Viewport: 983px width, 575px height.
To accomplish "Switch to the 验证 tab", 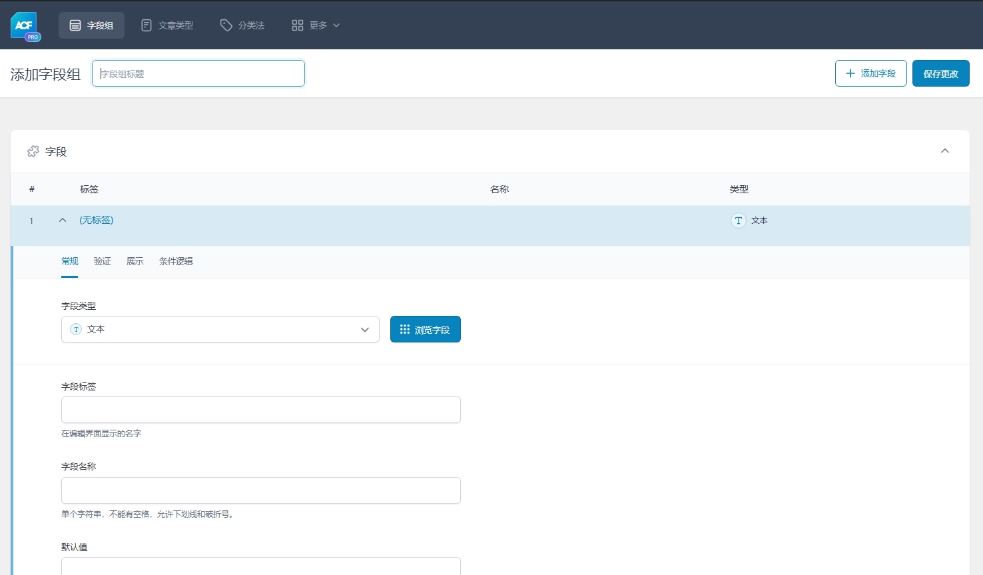I will coord(102,261).
